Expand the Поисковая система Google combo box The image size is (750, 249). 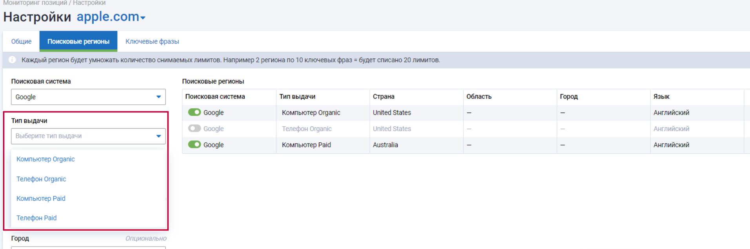tap(88, 97)
